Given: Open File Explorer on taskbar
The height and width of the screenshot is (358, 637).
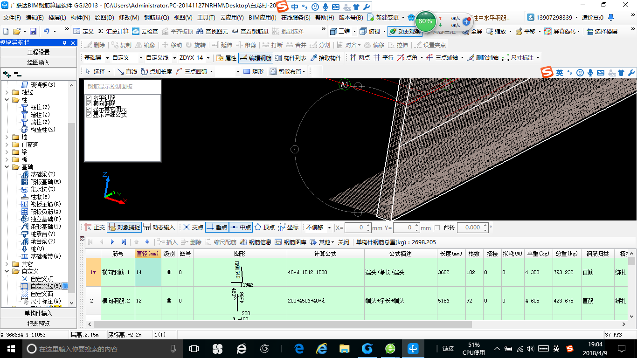Looking at the screenshot, I should click(x=344, y=348).
